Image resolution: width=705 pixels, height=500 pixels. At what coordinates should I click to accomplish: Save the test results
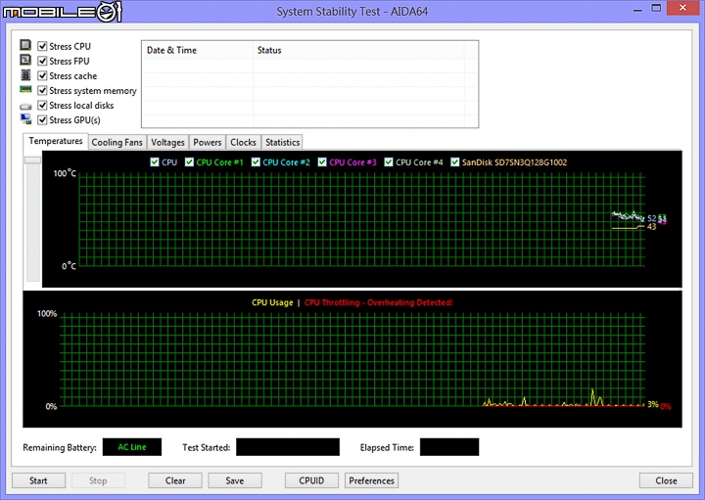point(235,480)
